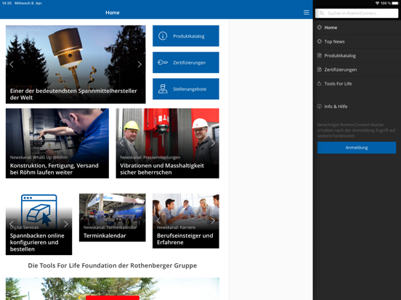Click 'Newskanal: Karriere' label

pos(176,228)
